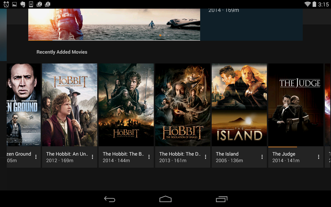Screen dimensions: 331x207
Task: Open the overflow menu for The Judge
Action: point(319,157)
